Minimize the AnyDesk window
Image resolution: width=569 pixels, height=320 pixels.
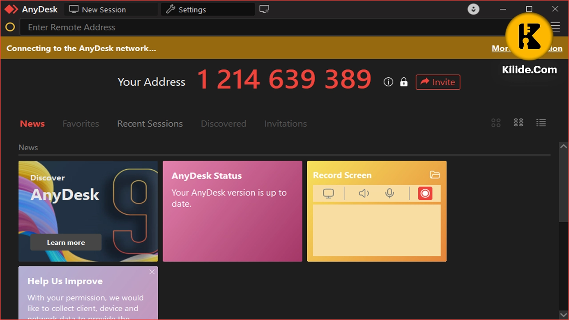(503, 9)
